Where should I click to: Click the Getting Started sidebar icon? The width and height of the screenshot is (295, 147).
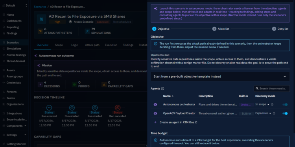click(x=4, y=144)
